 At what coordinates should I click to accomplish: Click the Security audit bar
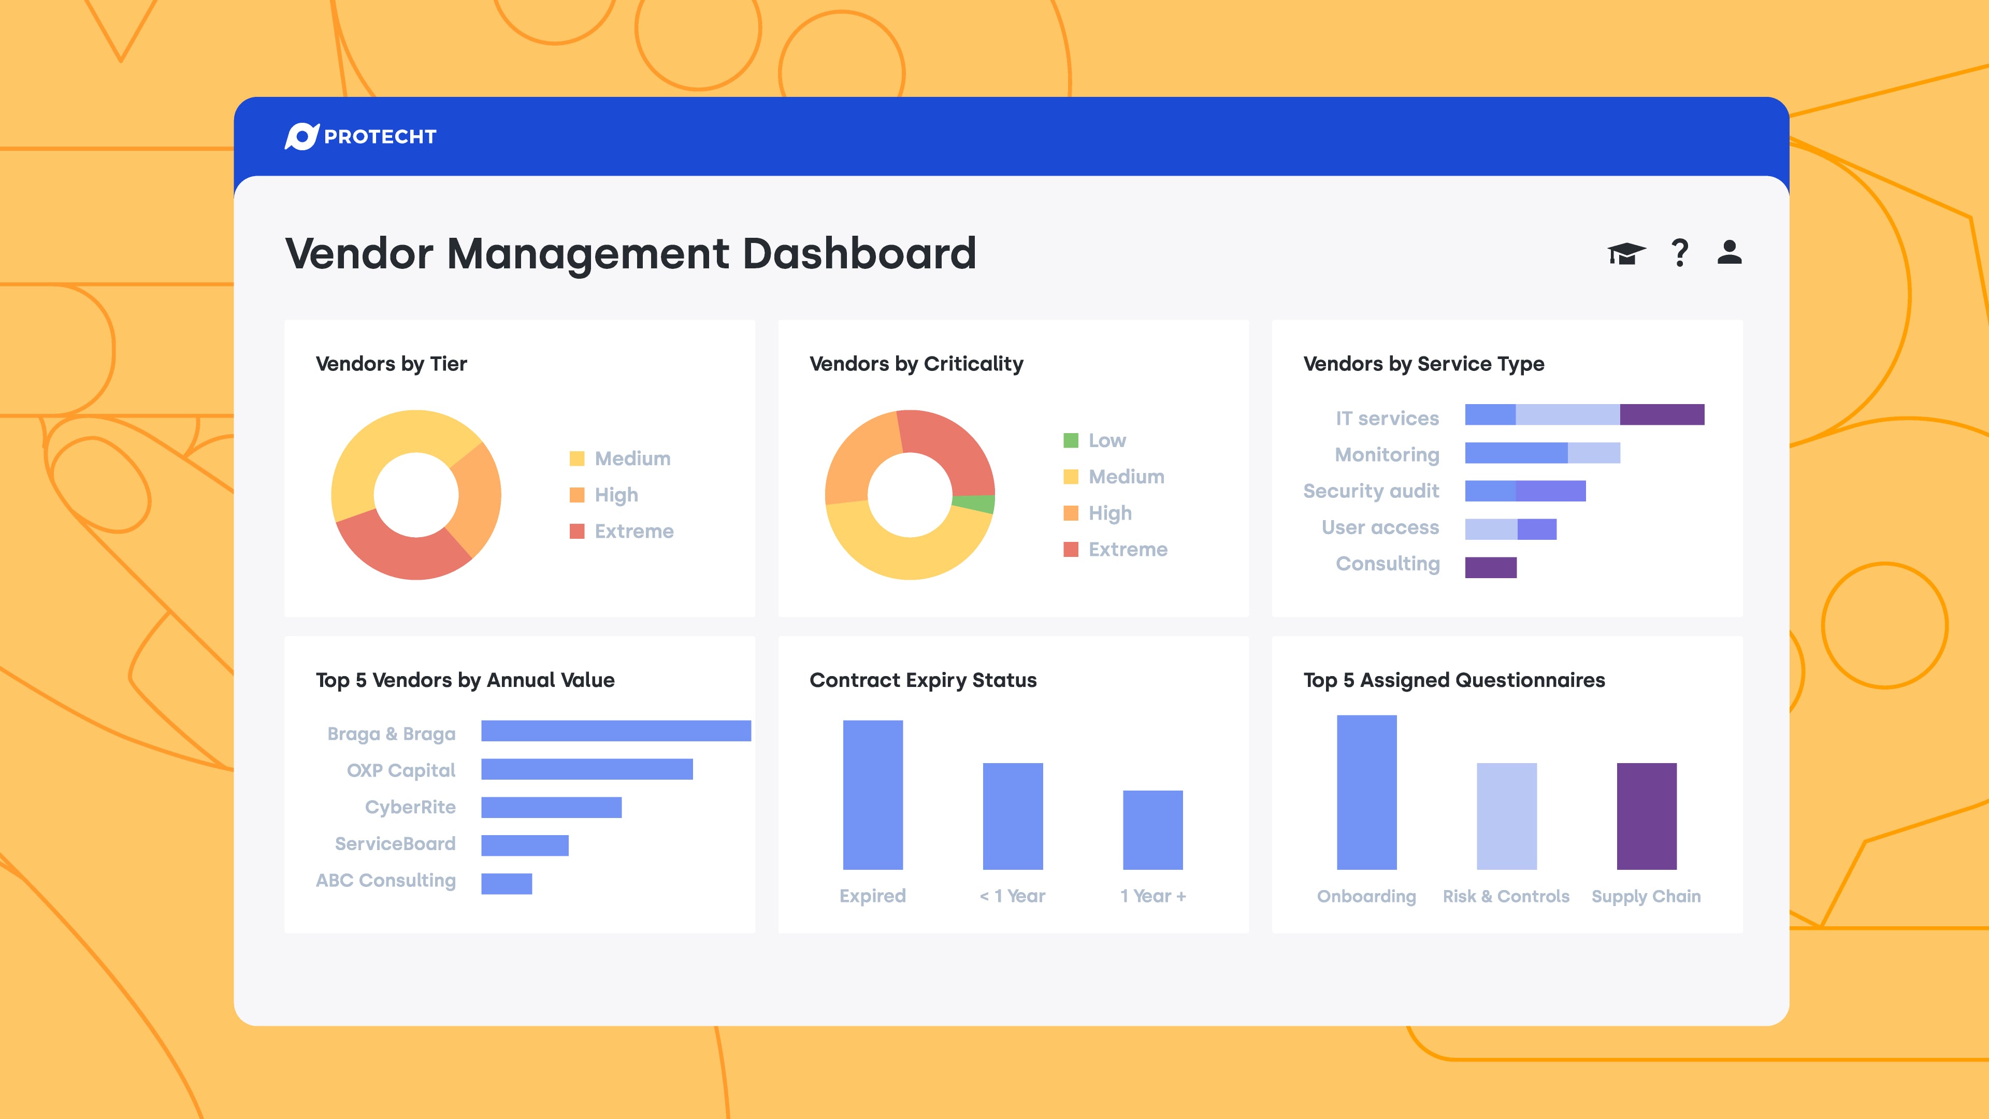coord(1526,491)
